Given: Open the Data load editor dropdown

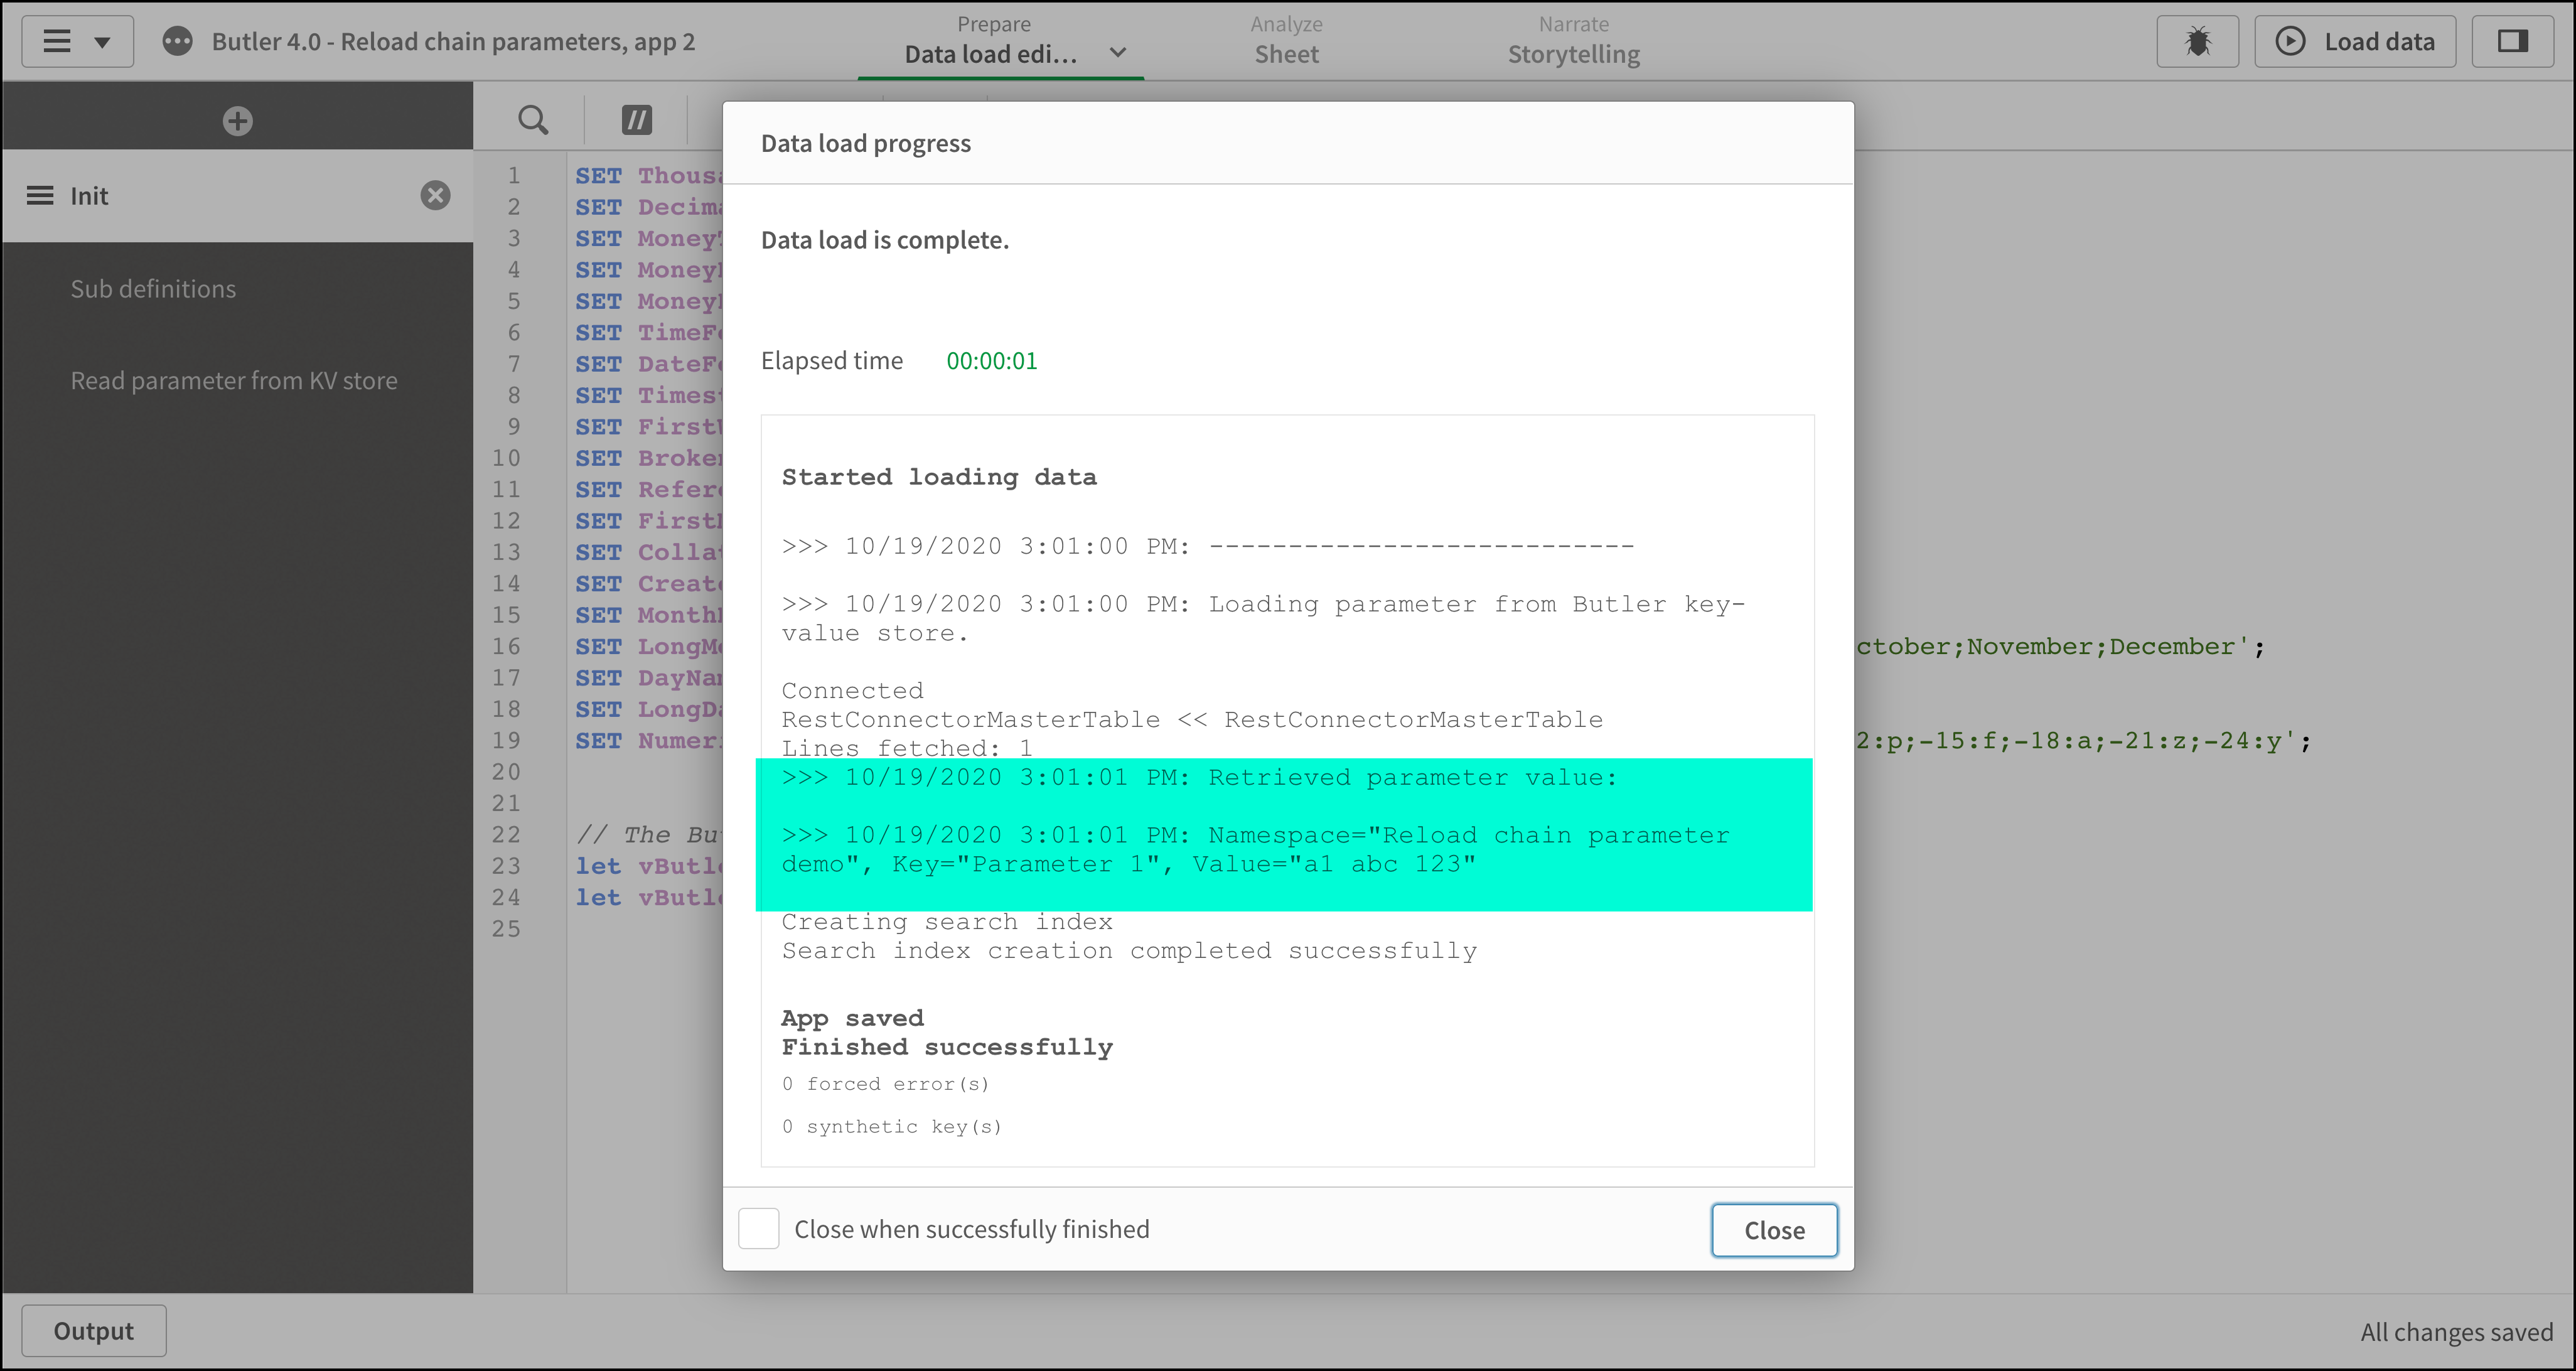Looking at the screenshot, I should pos(1117,53).
